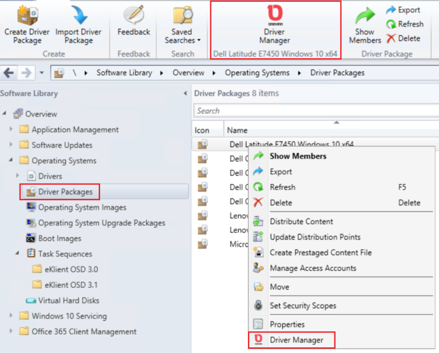Expand the Application Management tree node
This screenshot has width=439, height=353.
[x=11, y=130]
